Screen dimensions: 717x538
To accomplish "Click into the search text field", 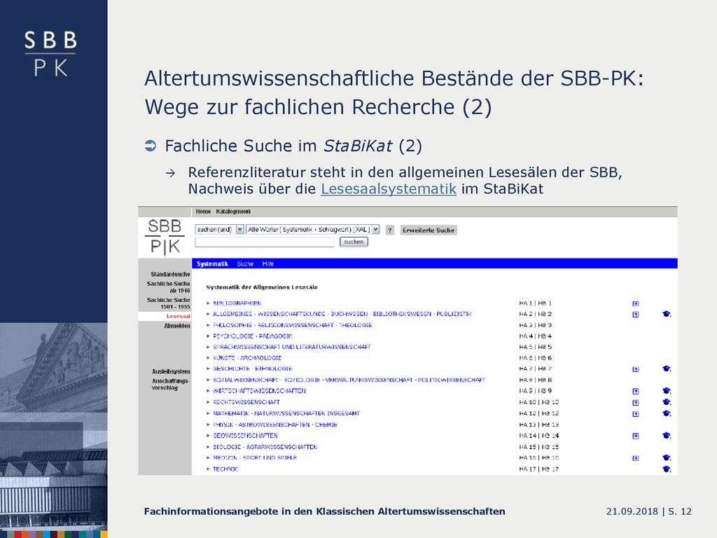I will point(264,242).
